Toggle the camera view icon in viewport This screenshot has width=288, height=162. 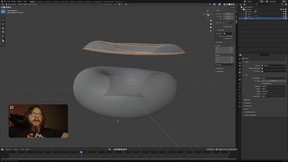click(x=211, y=27)
